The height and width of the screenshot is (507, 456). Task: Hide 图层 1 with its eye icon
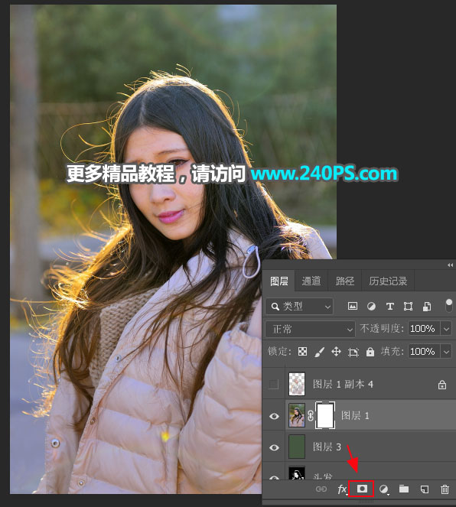(274, 416)
